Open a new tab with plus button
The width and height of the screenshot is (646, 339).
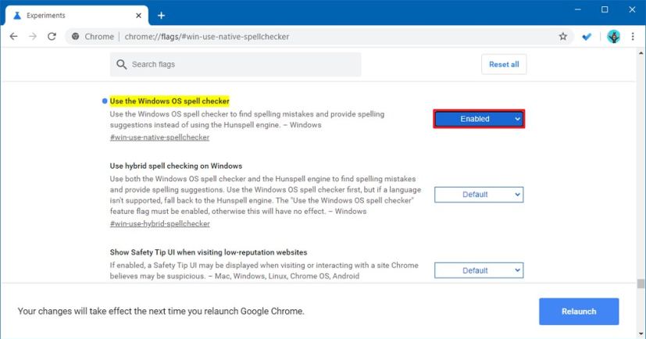[x=161, y=16]
